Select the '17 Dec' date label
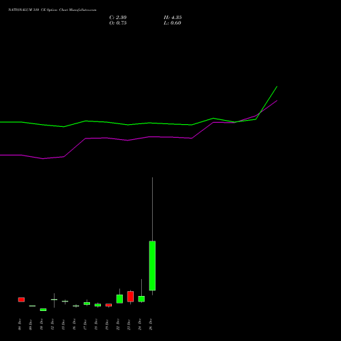 [x=85, y=325]
